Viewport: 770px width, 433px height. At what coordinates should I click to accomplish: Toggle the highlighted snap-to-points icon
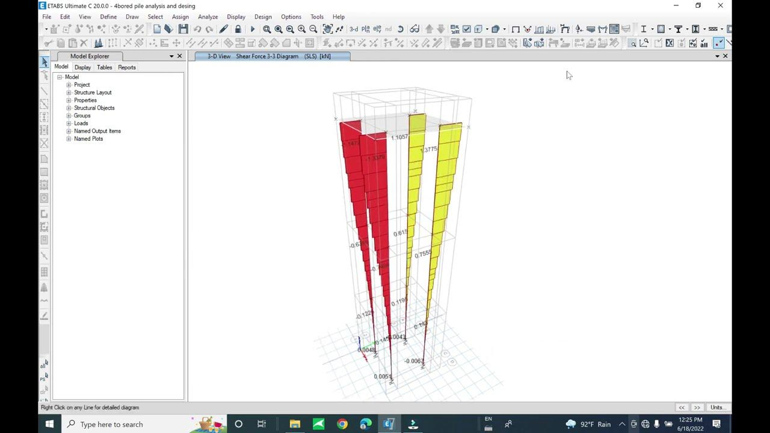pyautogui.click(x=719, y=43)
